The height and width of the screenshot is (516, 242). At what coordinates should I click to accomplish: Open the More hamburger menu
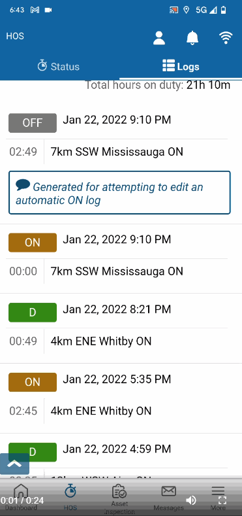point(218,490)
